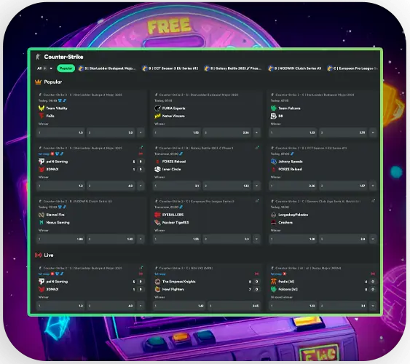The width and height of the screenshot is (410, 364).
Task: Click the Crashers team logo
Action: 274,223
